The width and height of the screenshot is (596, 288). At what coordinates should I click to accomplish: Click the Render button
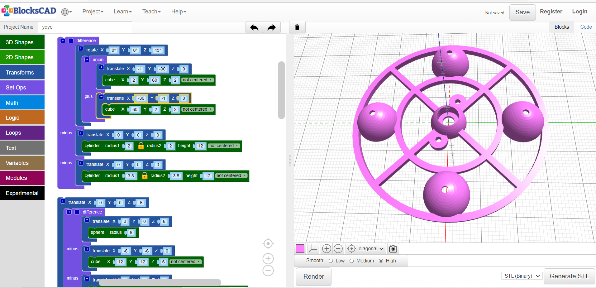coord(313,276)
